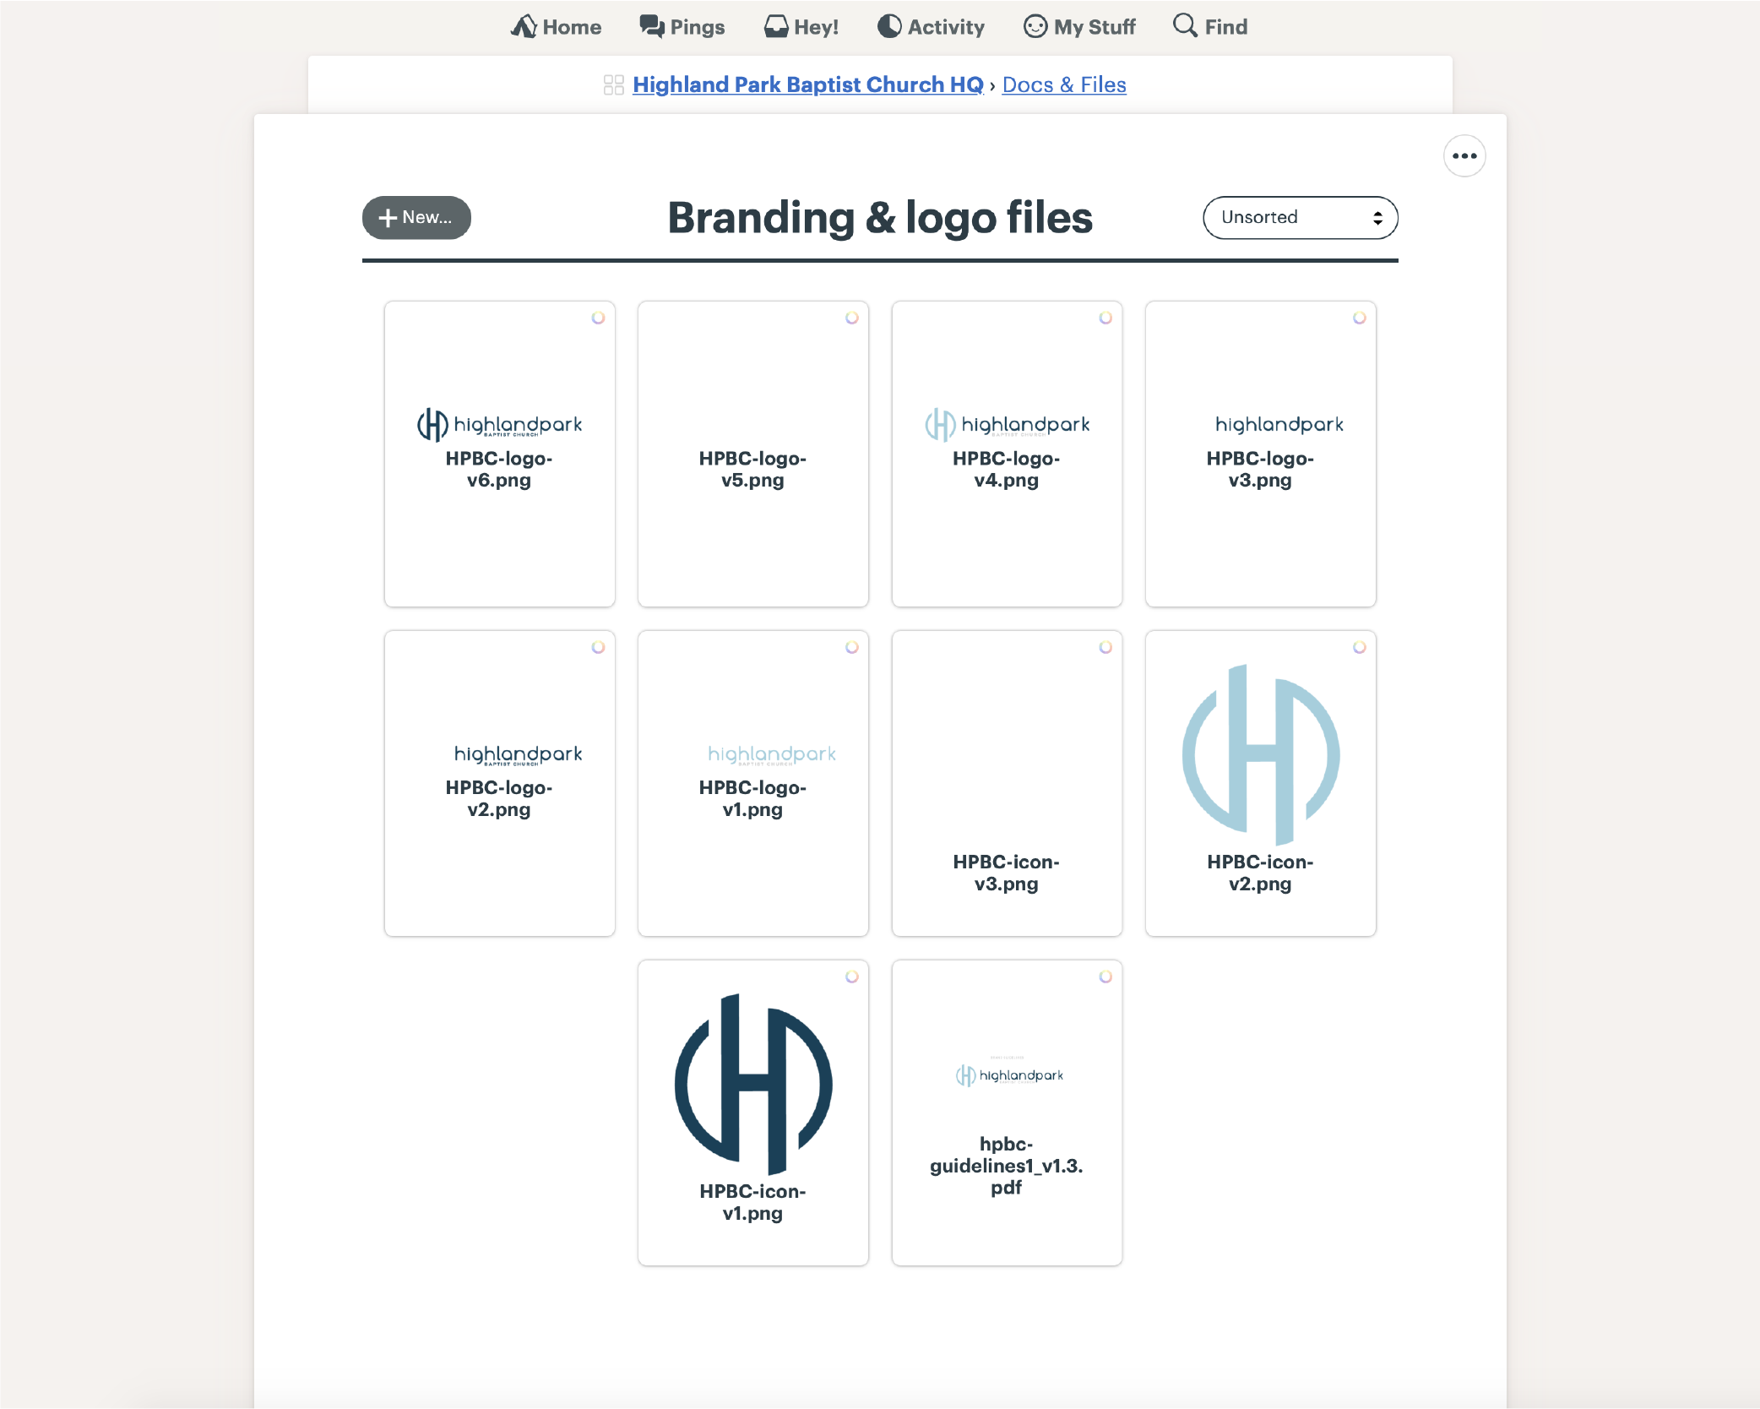
Task: Go to Home in top navigation
Action: (x=556, y=27)
